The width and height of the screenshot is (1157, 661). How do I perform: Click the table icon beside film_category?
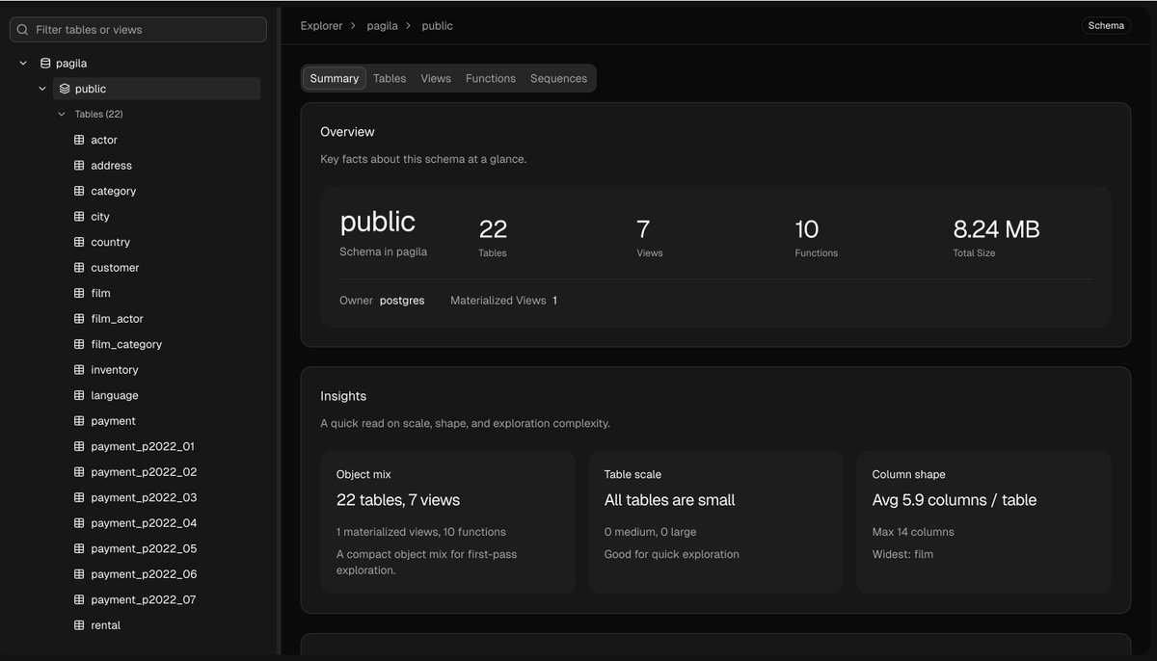pyautogui.click(x=79, y=344)
